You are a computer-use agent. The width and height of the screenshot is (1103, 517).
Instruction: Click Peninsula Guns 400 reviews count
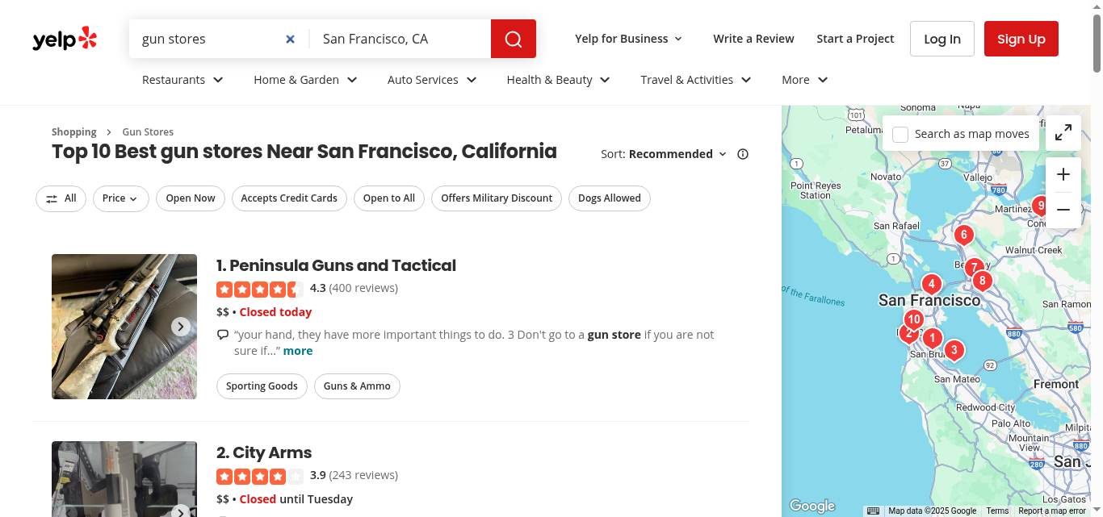coord(363,288)
